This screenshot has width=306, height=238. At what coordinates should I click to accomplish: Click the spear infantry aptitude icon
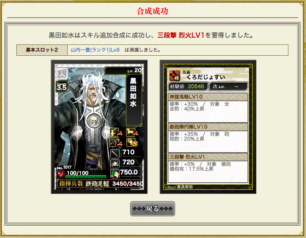[116, 132]
